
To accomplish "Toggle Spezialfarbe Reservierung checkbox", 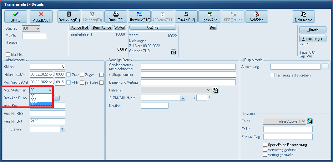I will click(x=265, y=145).
